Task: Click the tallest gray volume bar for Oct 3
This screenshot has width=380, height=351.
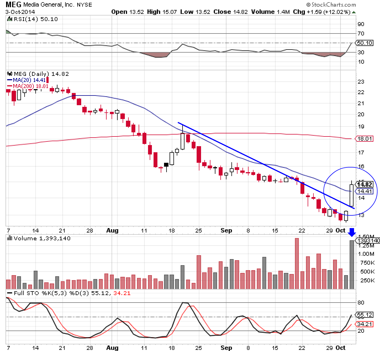Action: click(352, 265)
